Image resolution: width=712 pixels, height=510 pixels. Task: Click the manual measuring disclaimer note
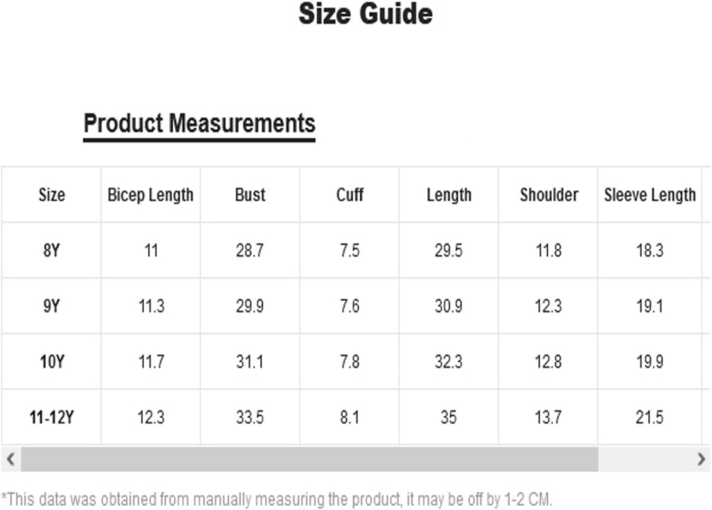[277, 499]
